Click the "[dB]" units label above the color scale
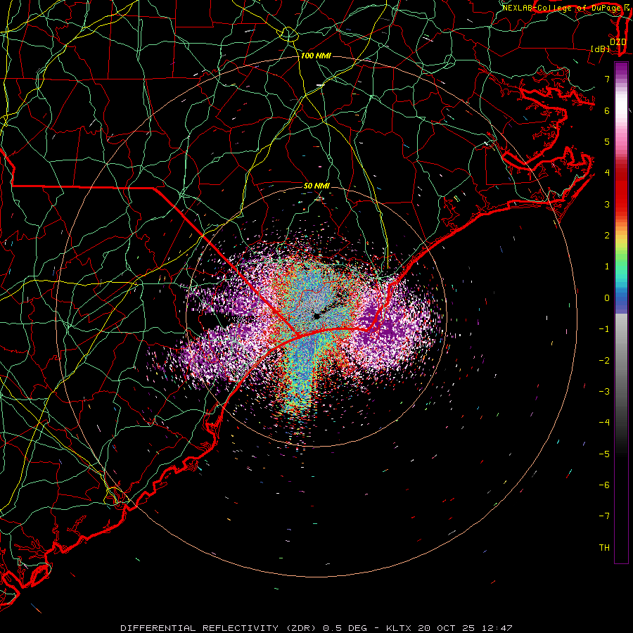633x633 pixels. tap(601, 49)
